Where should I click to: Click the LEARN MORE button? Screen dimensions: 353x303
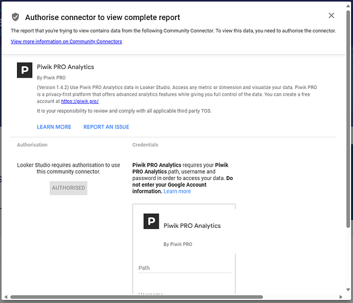click(54, 127)
